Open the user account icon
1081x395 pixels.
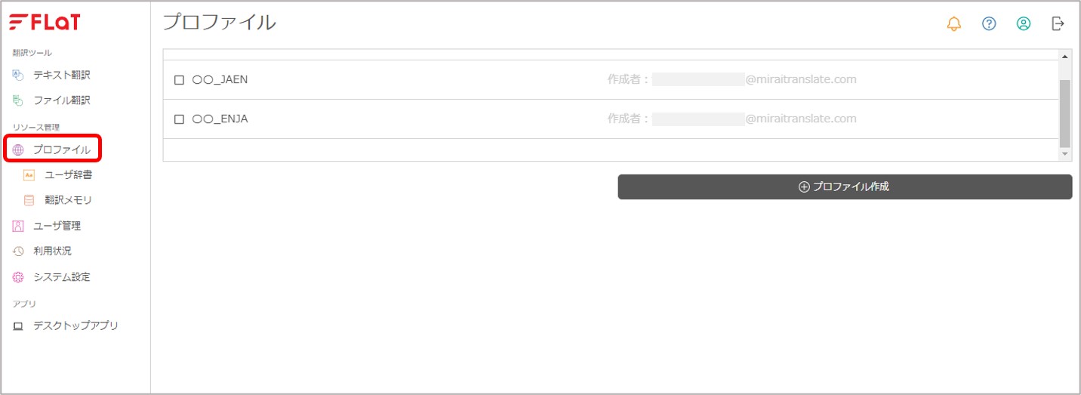point(1024,23)
